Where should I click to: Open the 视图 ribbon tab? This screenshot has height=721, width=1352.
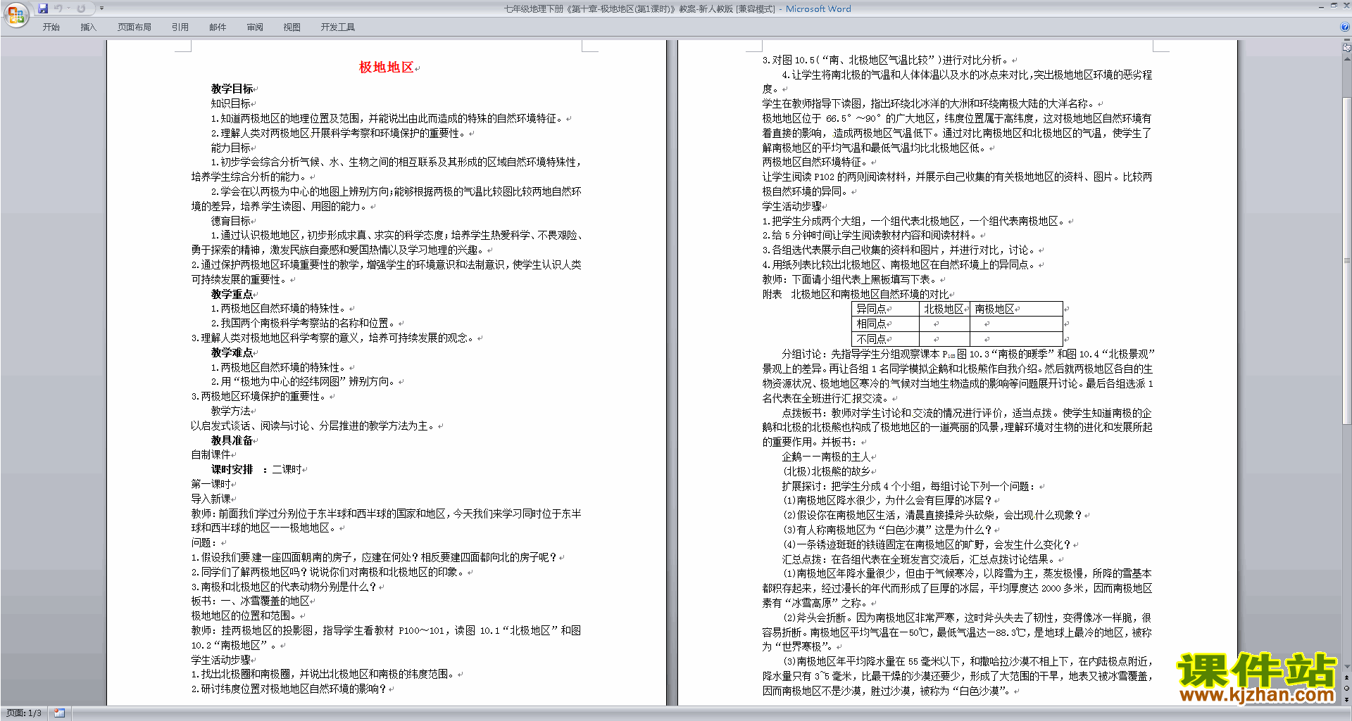point(292,27)
